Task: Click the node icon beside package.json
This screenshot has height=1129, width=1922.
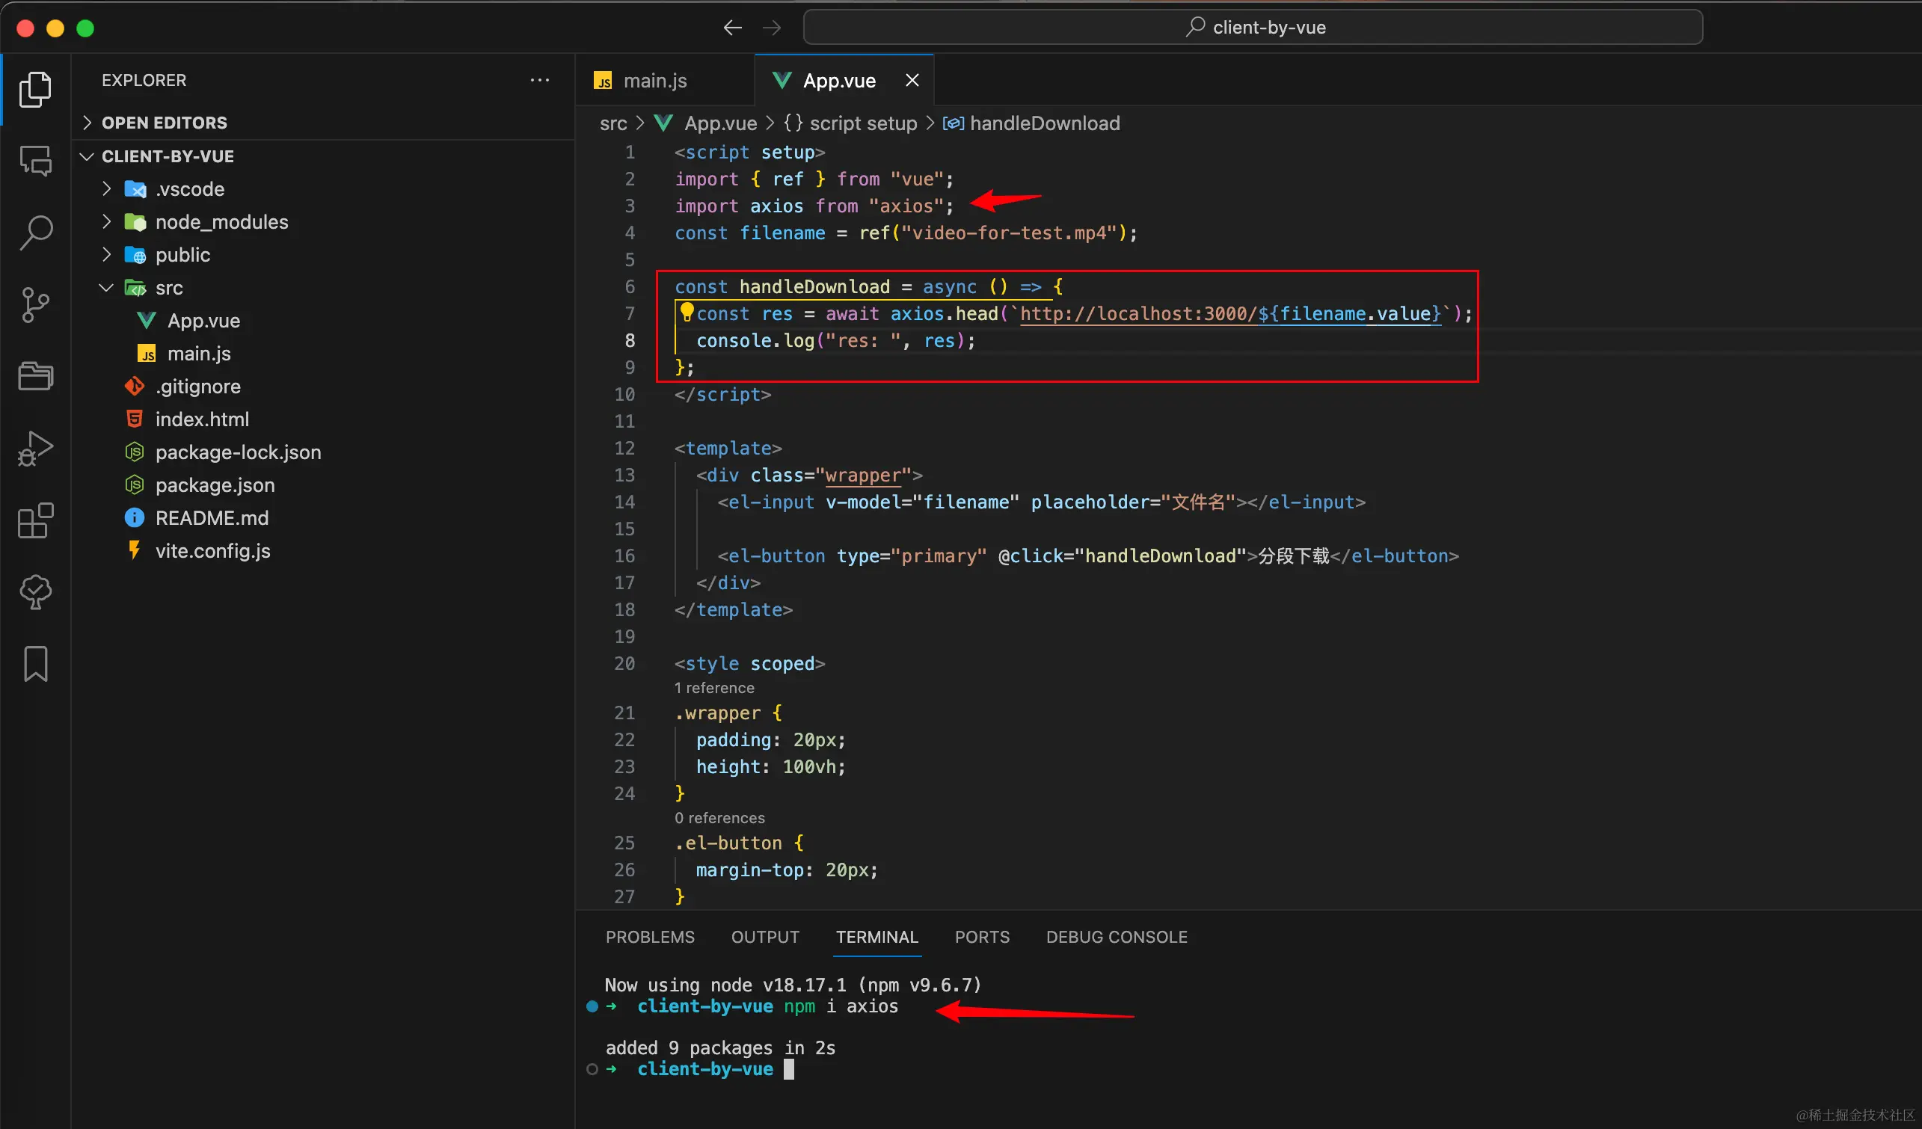Action: click(x=134, y=484)
